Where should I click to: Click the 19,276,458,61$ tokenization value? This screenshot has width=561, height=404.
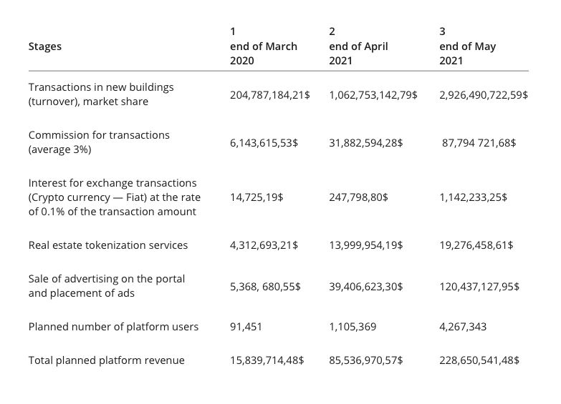(476, 245)
